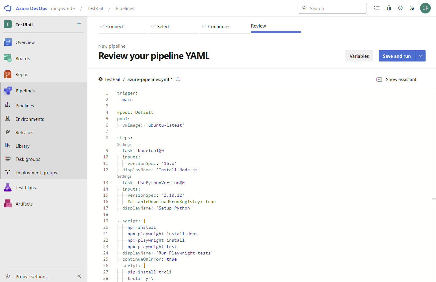Click the Azure DevOps logo icon
This screenshot has height=282, width=436.
point(8,8)
